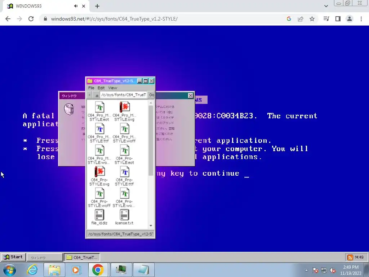Open Windows Media Player from taskbar
Image resolution: width=369 pixels, height=277 pixels.
click(76, 270)
